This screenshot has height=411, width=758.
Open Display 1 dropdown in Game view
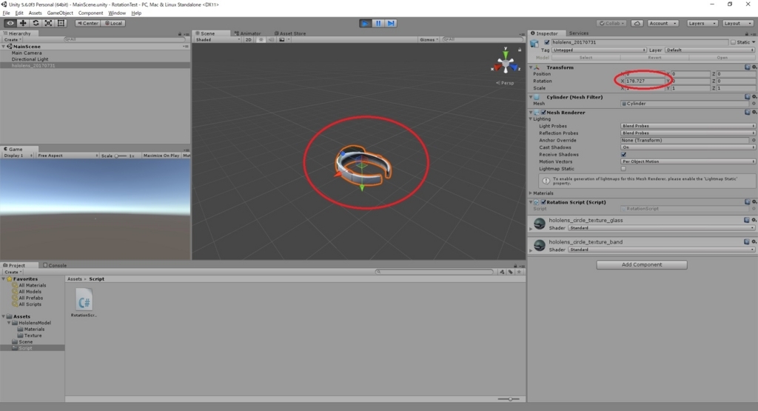coord(18,156)
